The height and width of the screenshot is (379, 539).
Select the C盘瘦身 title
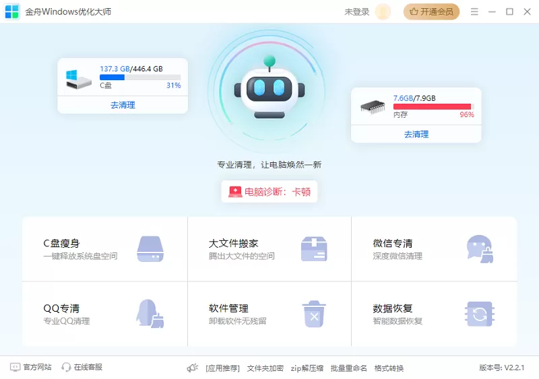(x=61, y=243)
